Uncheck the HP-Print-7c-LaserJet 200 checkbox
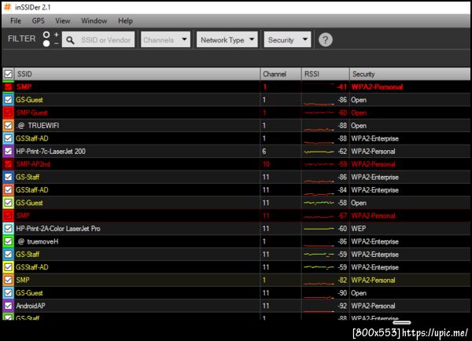 pyautogui.click(x=8, y=152)
